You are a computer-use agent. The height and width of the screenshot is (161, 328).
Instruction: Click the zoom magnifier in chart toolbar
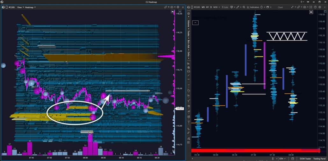[x=244, y=7]
